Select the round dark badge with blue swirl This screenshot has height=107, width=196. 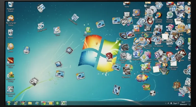pos(69,51)
